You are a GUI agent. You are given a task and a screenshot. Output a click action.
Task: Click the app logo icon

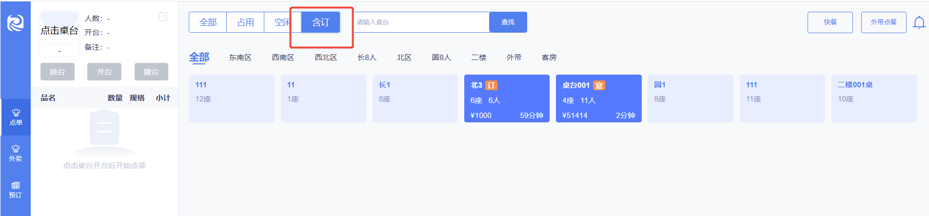[16, 23]
